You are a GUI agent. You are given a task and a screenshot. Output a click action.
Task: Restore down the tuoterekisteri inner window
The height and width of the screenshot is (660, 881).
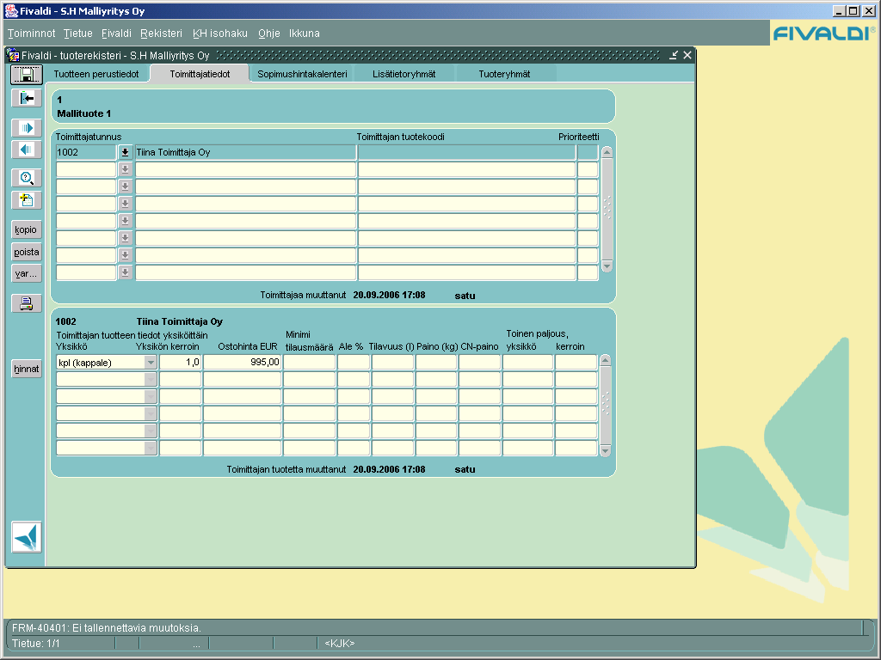(674, 55)
